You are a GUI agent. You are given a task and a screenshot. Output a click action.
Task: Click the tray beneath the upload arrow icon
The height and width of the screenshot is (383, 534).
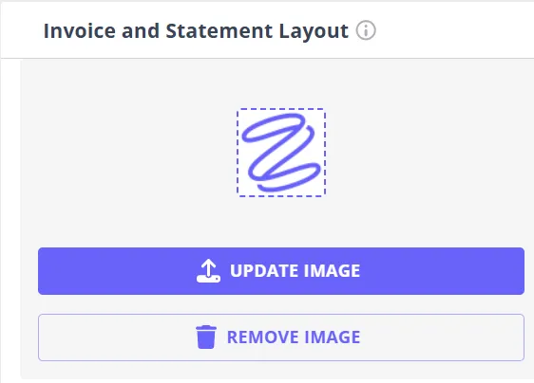208,279
